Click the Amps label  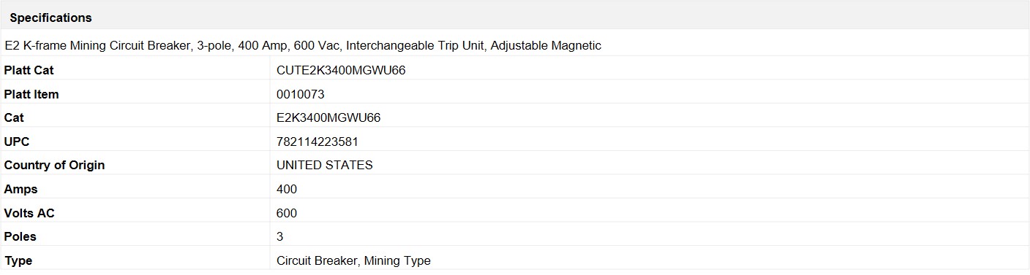[20, 189]
